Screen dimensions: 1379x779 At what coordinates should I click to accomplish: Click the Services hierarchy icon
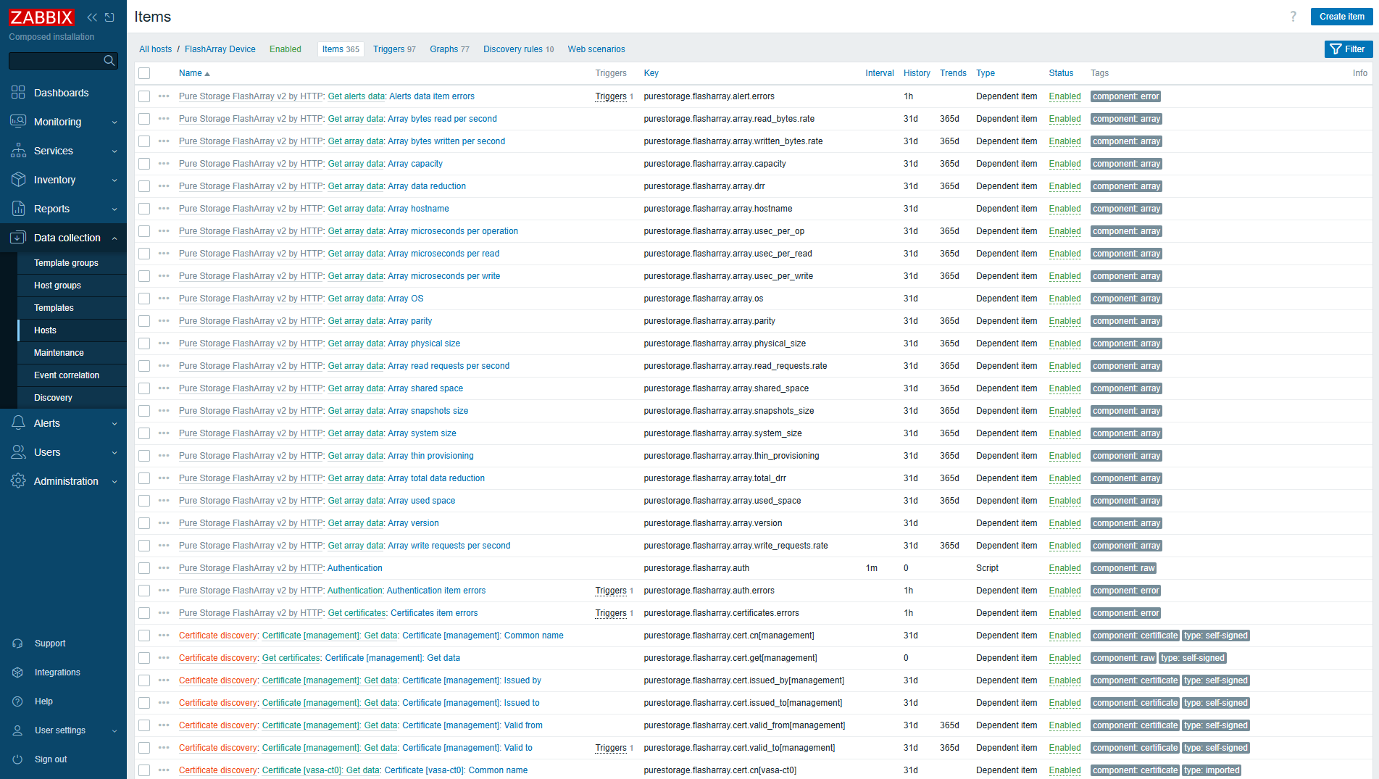click(18, 151)
